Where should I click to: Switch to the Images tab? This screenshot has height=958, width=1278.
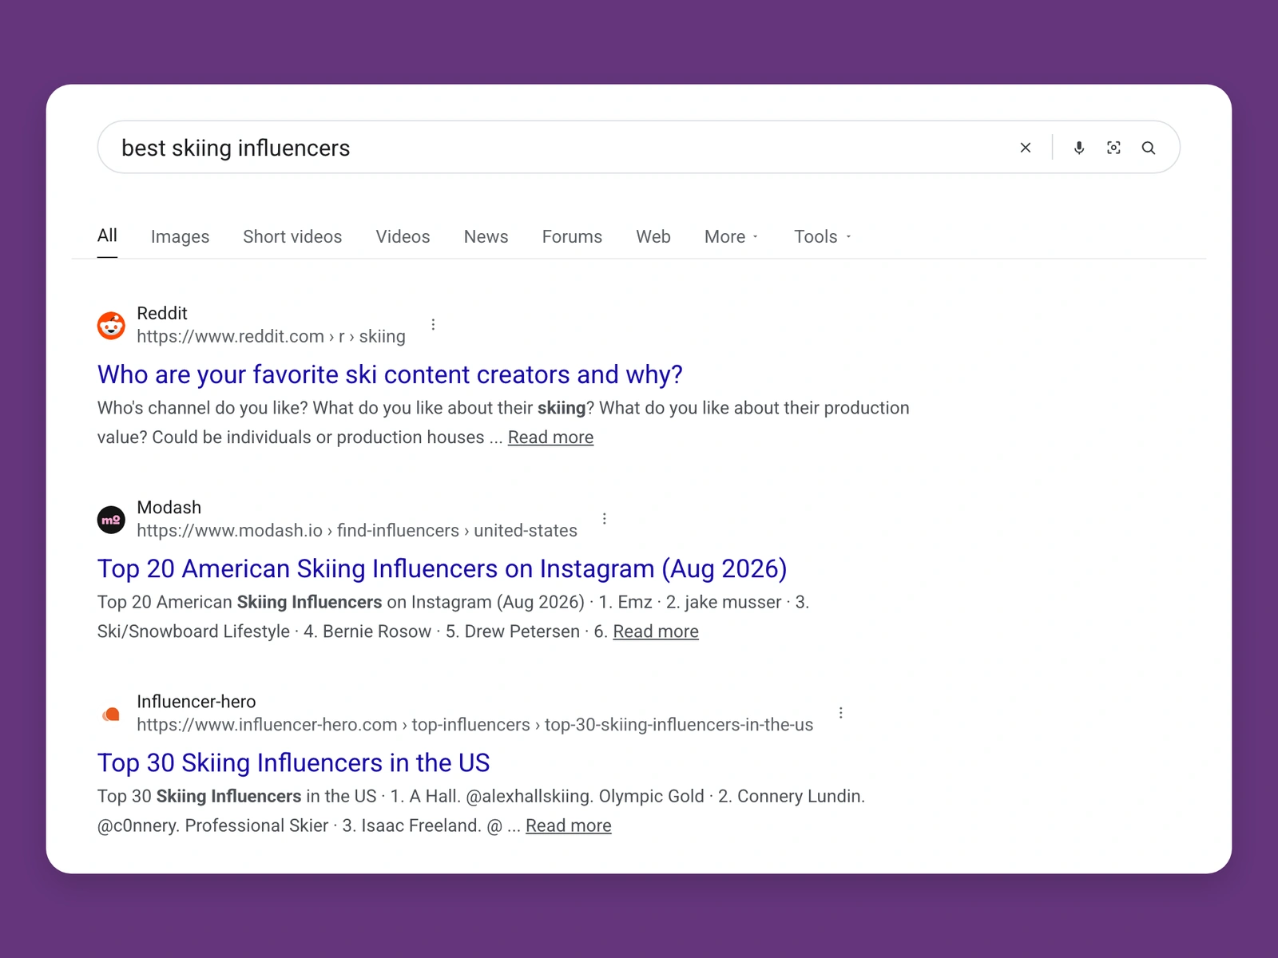pos(180,237)
